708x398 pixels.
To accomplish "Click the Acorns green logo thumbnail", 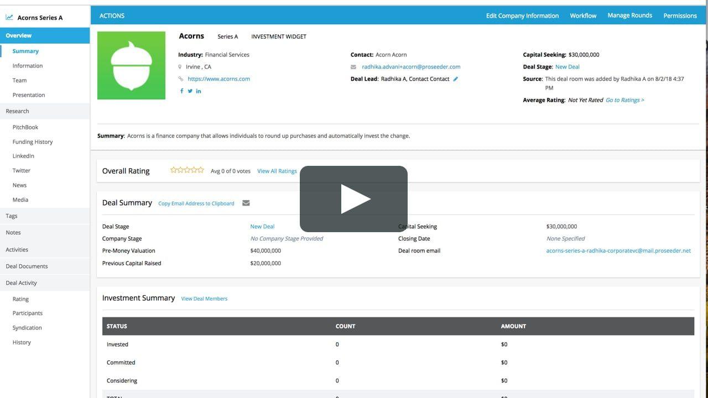I will coord(131,65).
